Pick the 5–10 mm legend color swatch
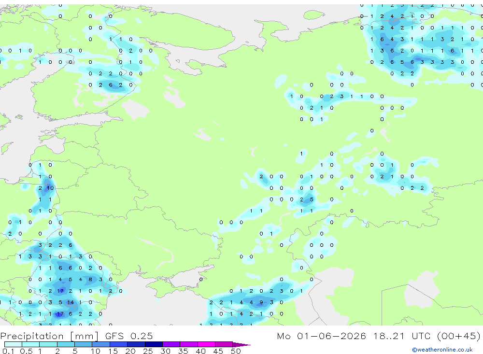The image size is (483, 354). click(83, 344)
